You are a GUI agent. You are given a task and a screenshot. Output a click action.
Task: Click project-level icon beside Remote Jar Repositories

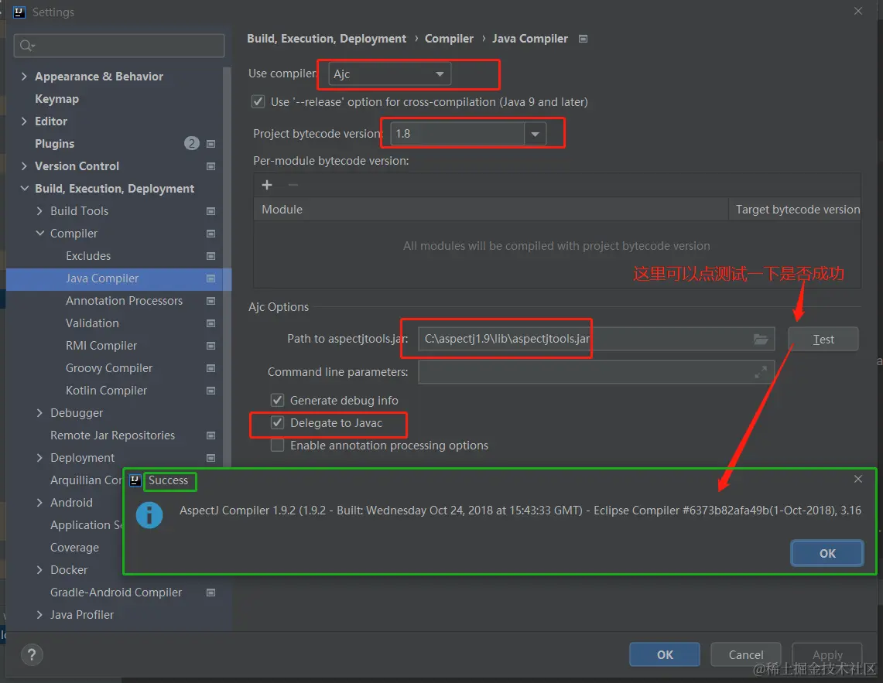coord(210,435)
